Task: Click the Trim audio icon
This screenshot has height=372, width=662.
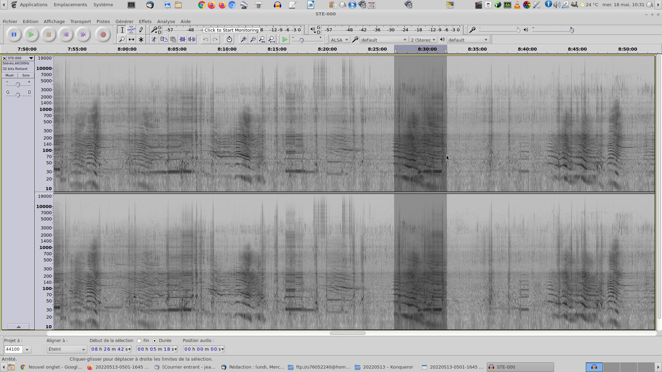Action: (x=182, y=40)
